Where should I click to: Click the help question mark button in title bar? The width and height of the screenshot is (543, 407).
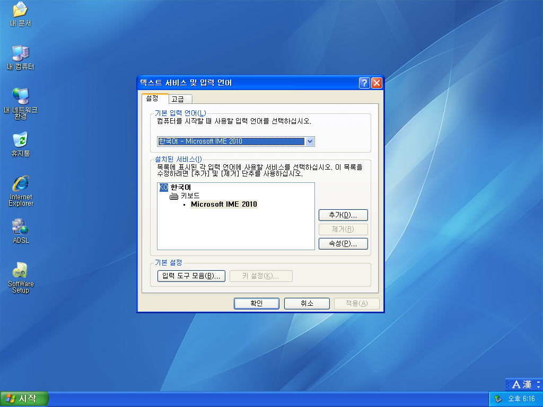tap(364, 83)
